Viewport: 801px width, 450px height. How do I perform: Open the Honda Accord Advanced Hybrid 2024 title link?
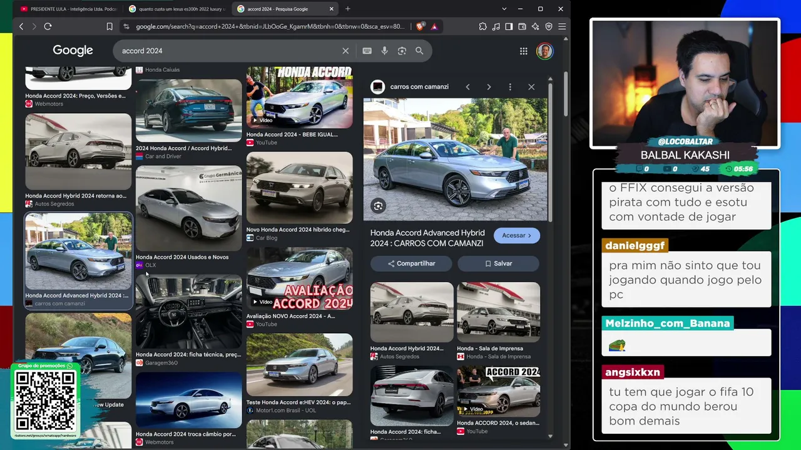pos(427,238)
